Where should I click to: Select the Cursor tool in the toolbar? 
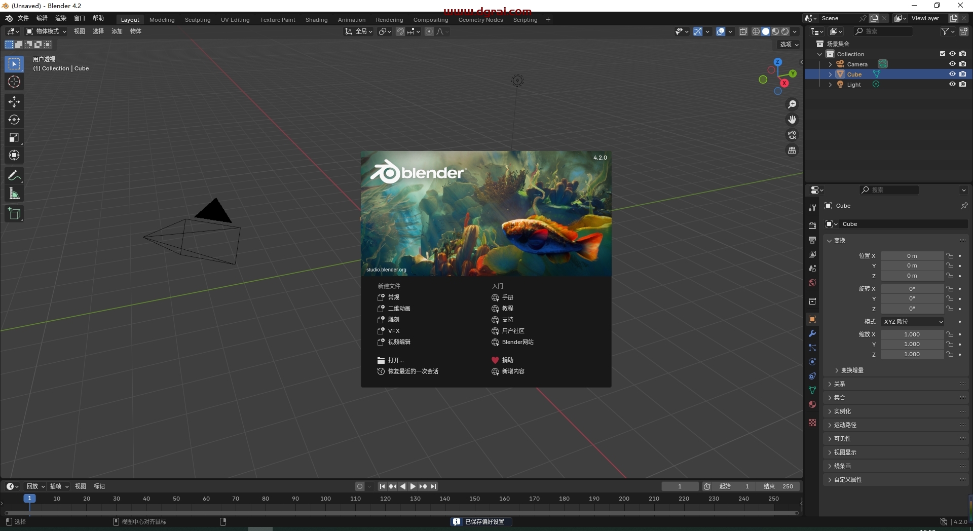click(x=14, y=82)
